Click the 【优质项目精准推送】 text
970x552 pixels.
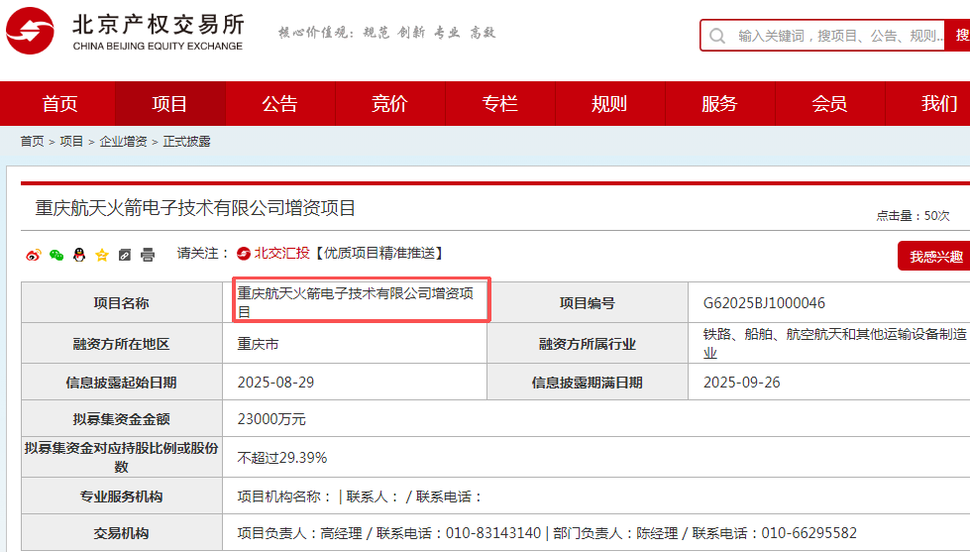click(378, 253)
